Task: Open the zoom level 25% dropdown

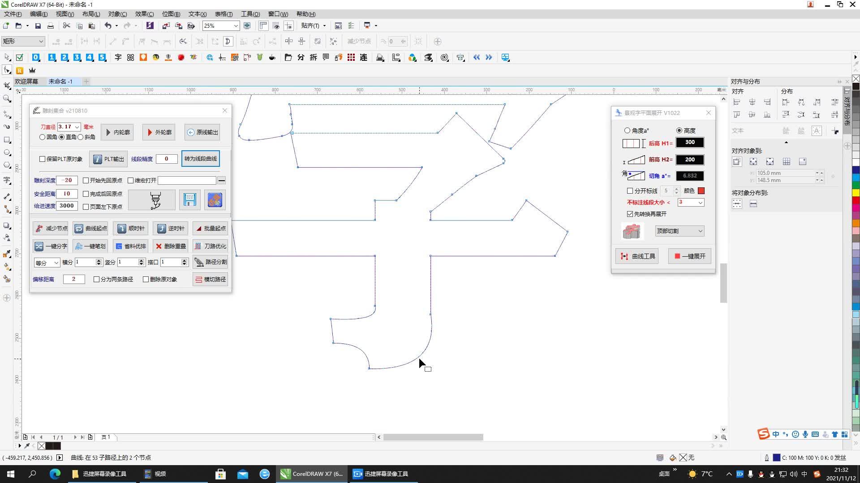Action: 236,26
